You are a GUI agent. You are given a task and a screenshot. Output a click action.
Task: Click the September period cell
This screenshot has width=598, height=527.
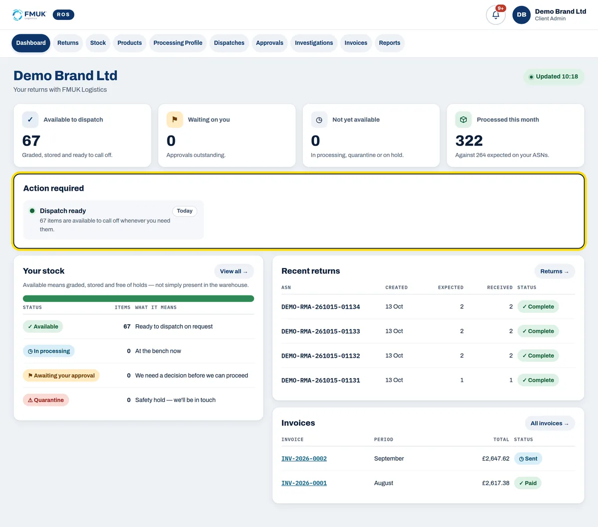click(389, 459)
